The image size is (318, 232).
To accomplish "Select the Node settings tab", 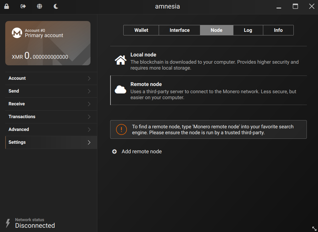I will click(x=217, y=30).
